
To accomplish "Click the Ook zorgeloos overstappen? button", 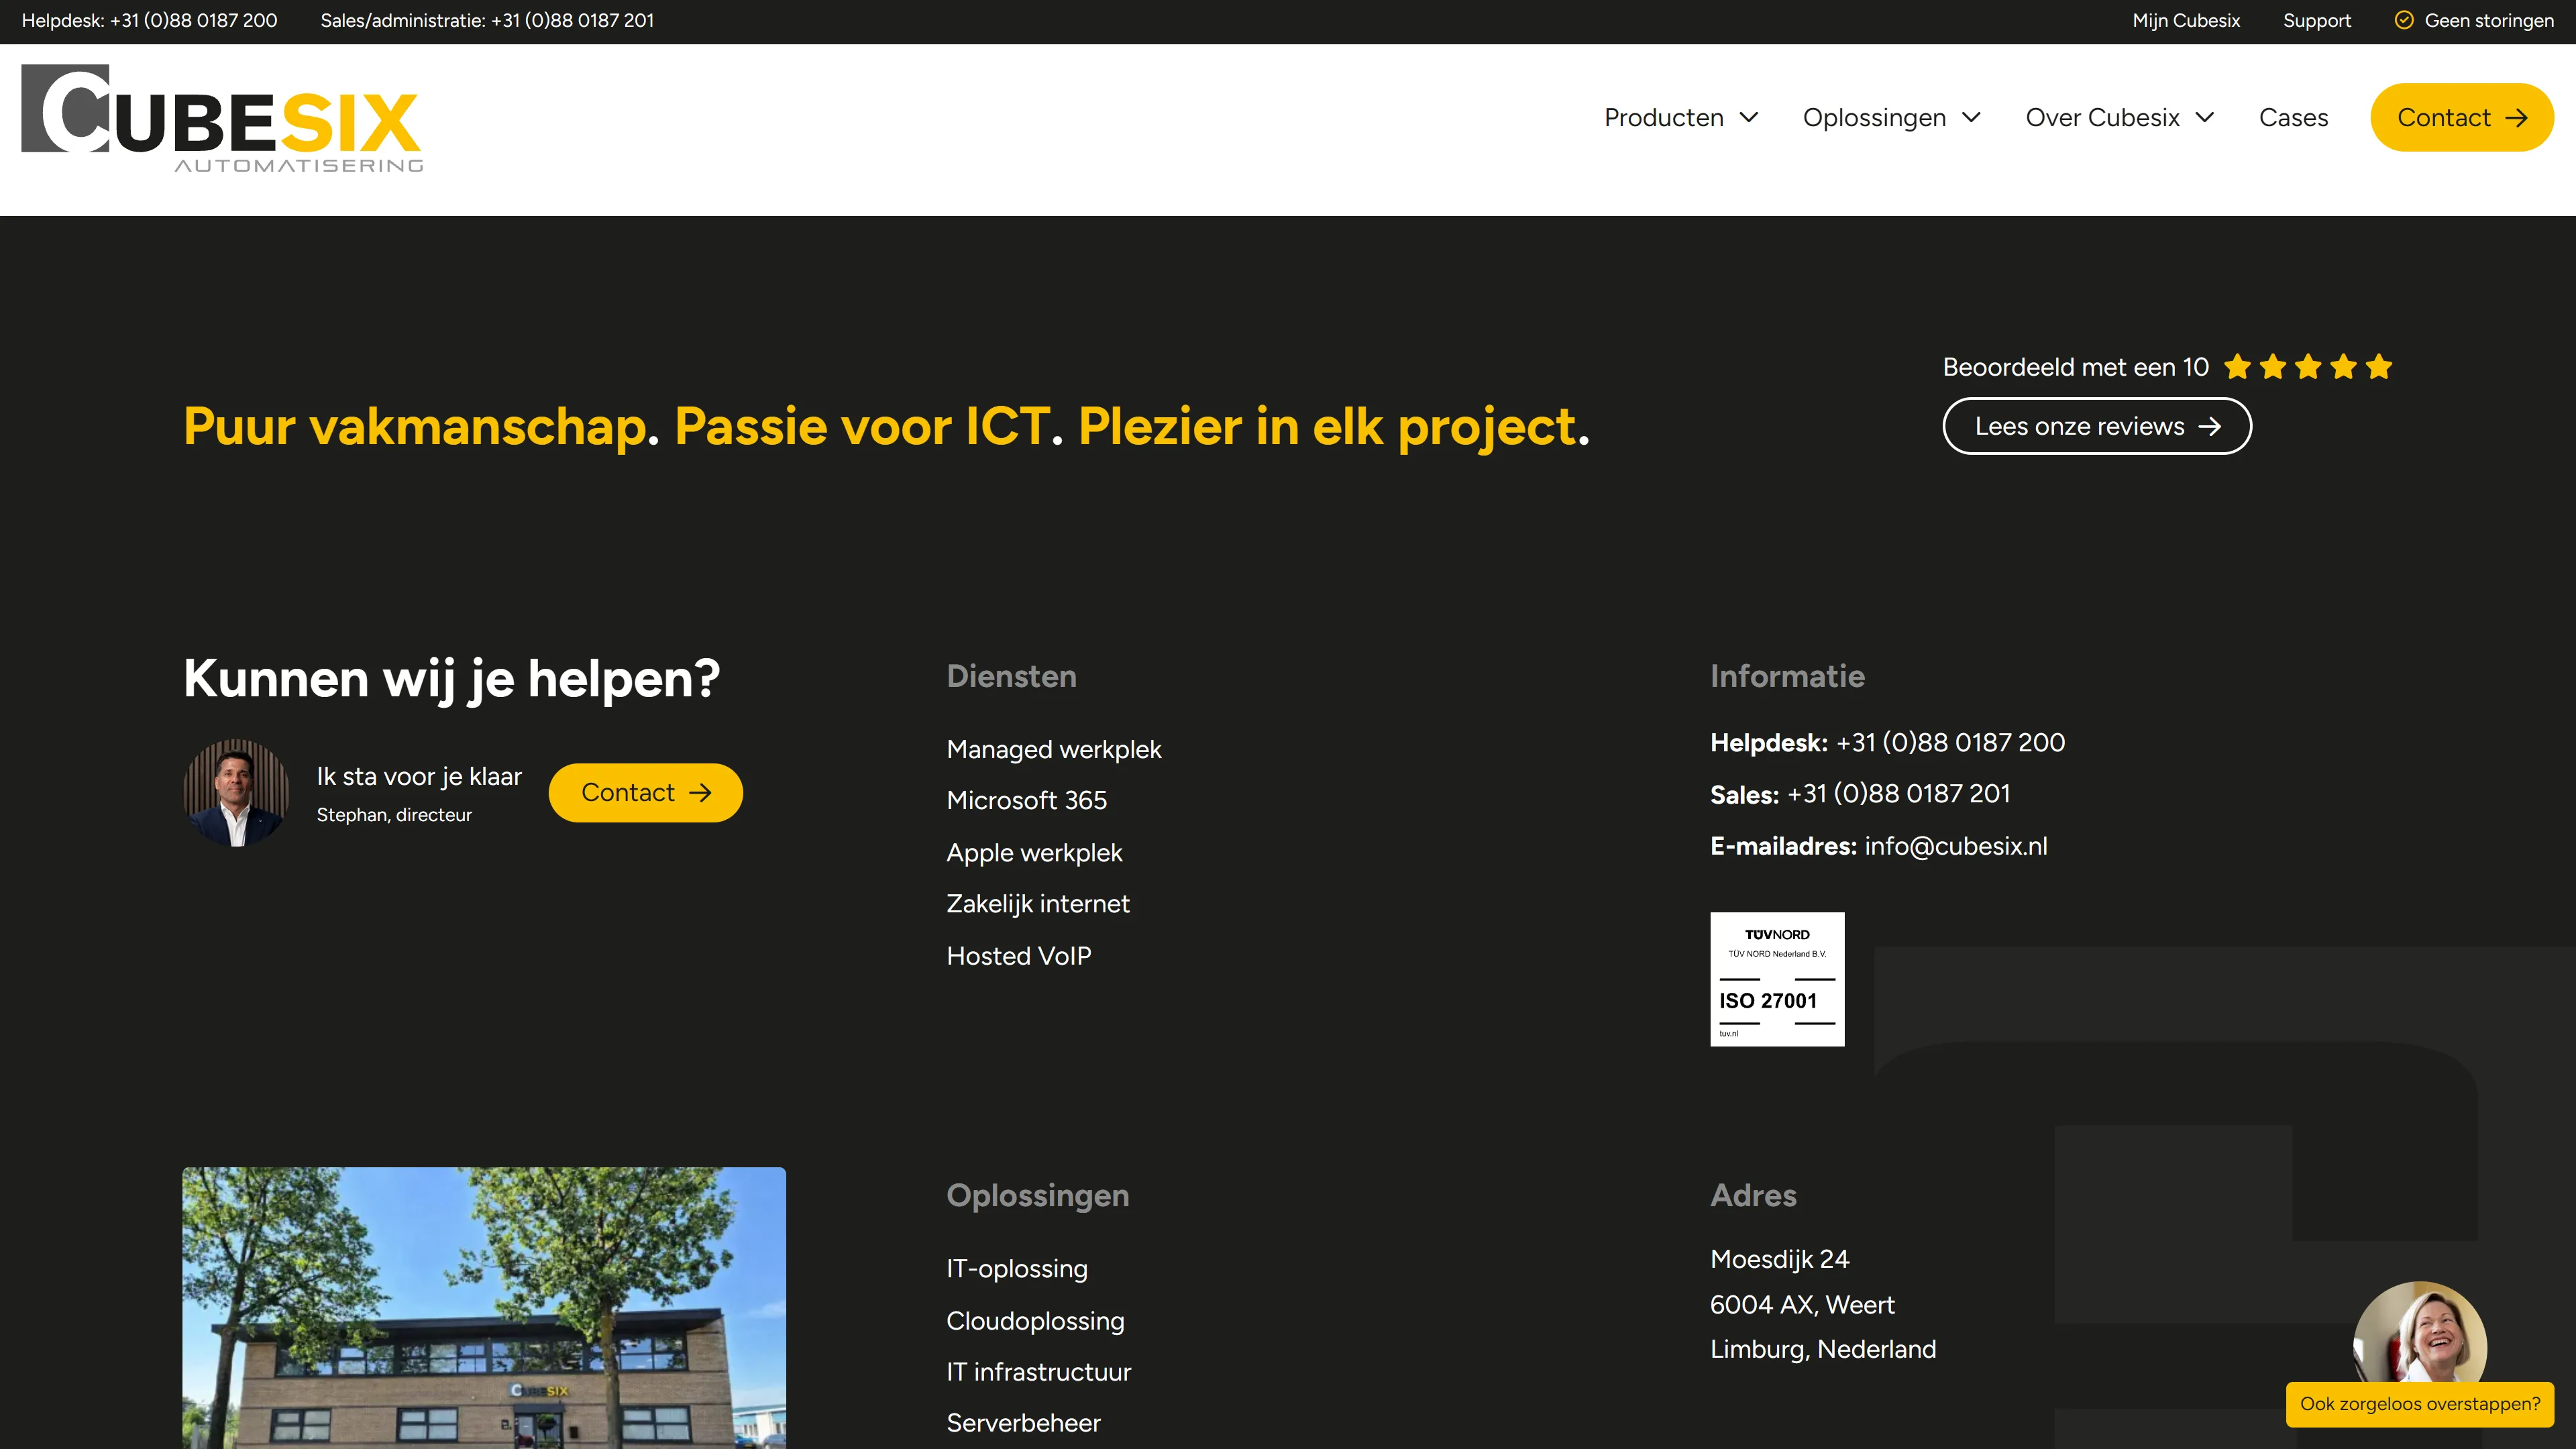I will coord(2420,1404).
